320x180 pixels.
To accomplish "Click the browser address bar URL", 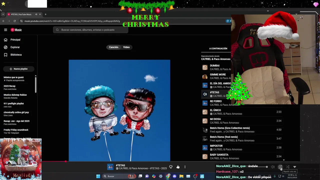I will (x=72, y=21).
